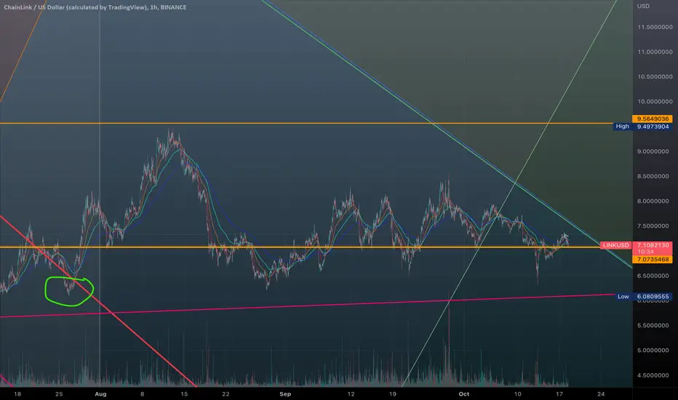
Task: Click the 9.0000000 price axis tick
Action: pos(653,151)
